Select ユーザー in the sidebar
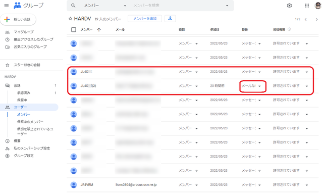Screen dimensions: 323x196 click(x=29, y=107)
